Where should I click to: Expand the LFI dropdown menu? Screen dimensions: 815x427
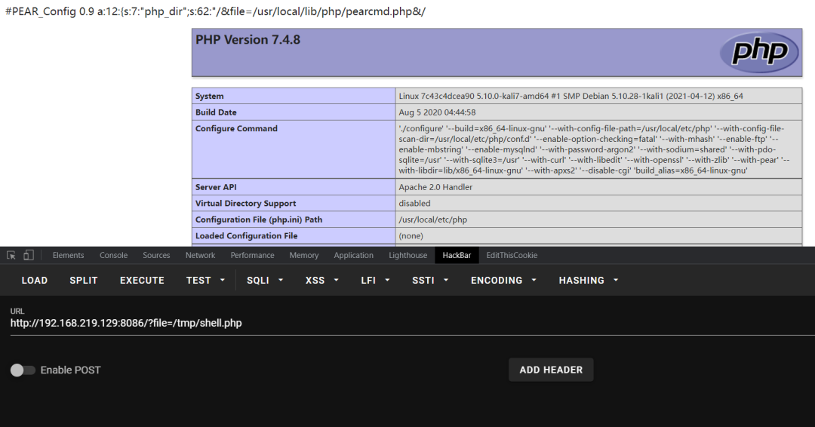(x=375, y=280)
